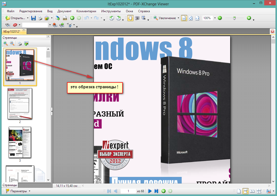Open the Редактирование menu
This screenshot has width=277, height=196.
[x=31, y=11]
